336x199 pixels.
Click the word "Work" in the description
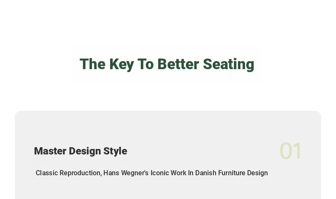179,173
